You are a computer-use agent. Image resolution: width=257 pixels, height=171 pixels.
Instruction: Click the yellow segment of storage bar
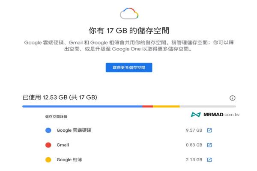[166, 106]
